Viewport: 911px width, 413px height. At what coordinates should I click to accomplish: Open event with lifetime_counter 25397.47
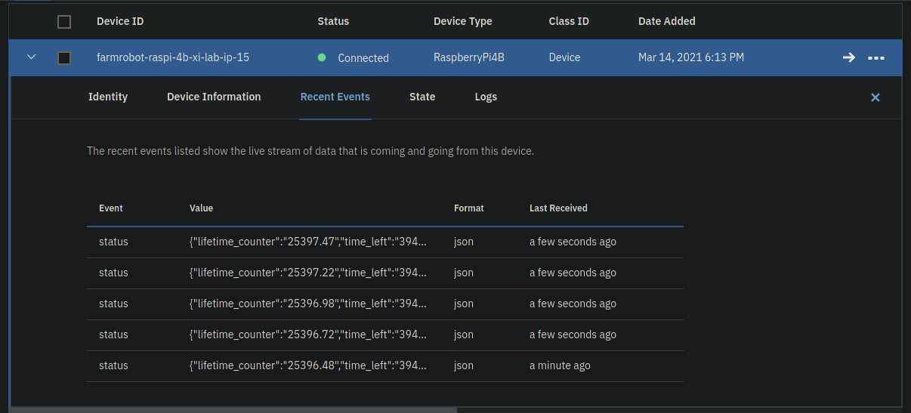tap(307, 242)
